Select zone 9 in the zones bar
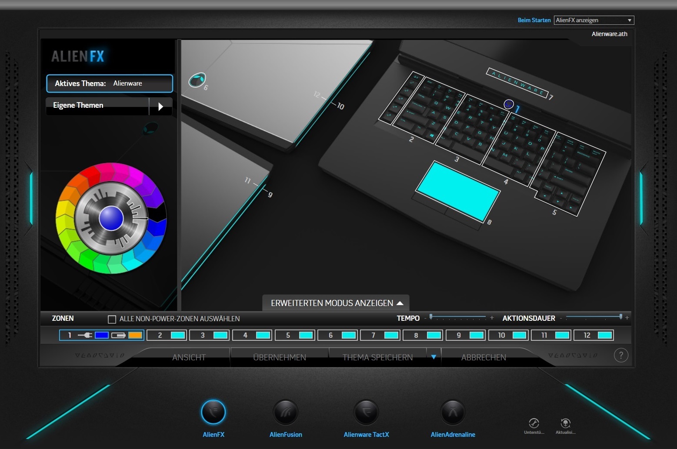 (x=465, y=335)
